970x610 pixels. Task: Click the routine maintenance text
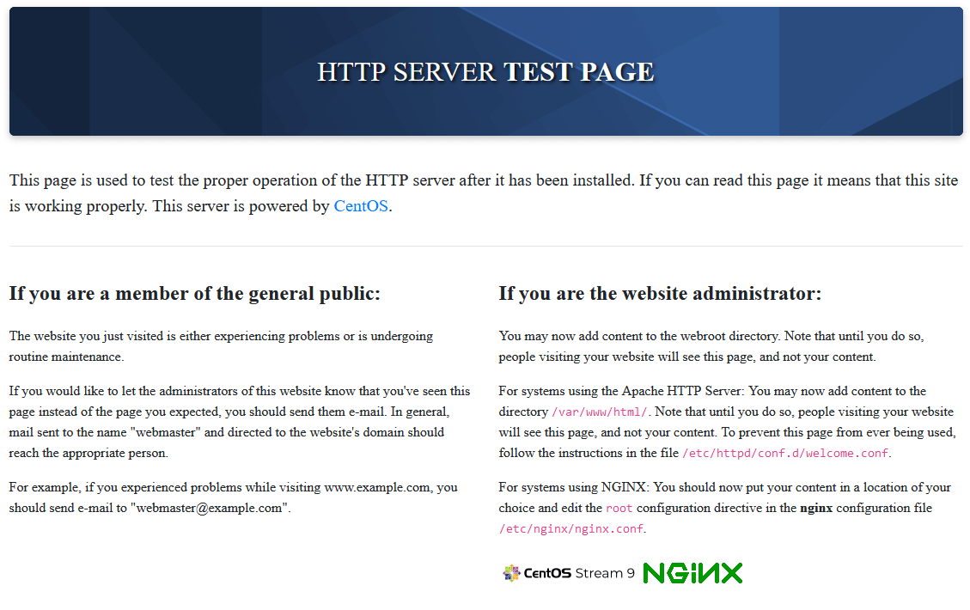tap(65, 357)
